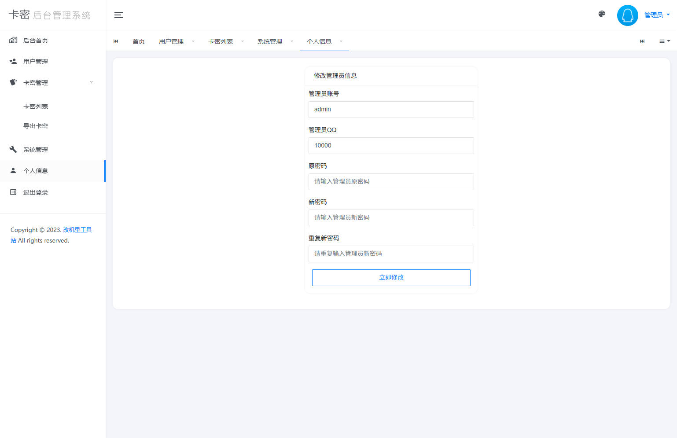This screenshot has width=677, height=438.
Task: Click the 后台首页 home icon in sidebar
Action: tap(13, 40)
